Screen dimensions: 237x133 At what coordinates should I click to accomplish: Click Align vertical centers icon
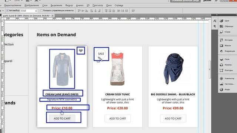coord(83,11)
